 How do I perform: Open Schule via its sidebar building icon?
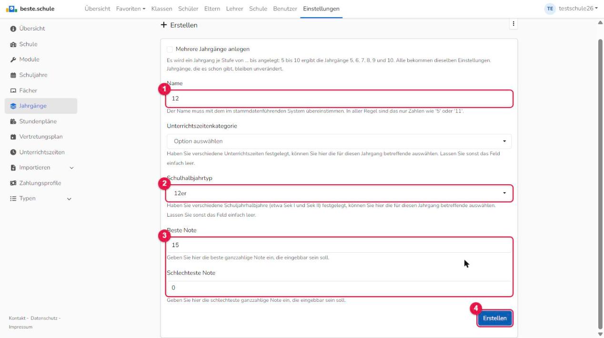click(13, 44)
